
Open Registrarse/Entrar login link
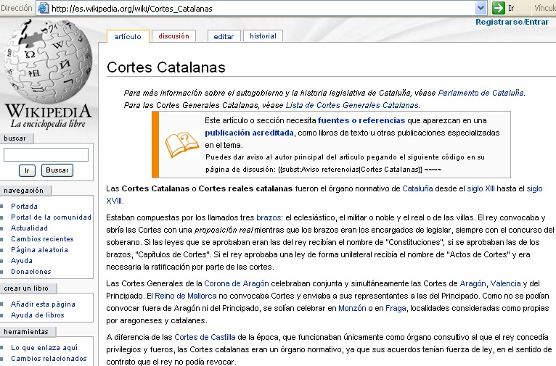[512, 22]
